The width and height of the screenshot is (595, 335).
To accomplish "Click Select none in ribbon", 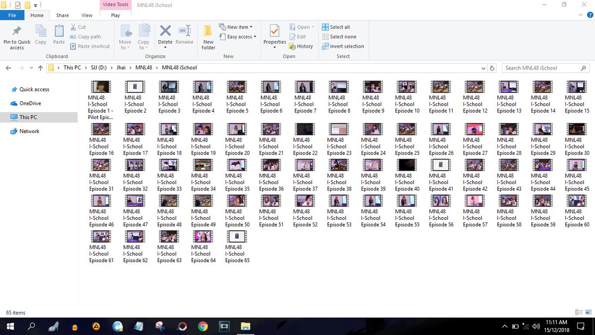I will [339, 37].
